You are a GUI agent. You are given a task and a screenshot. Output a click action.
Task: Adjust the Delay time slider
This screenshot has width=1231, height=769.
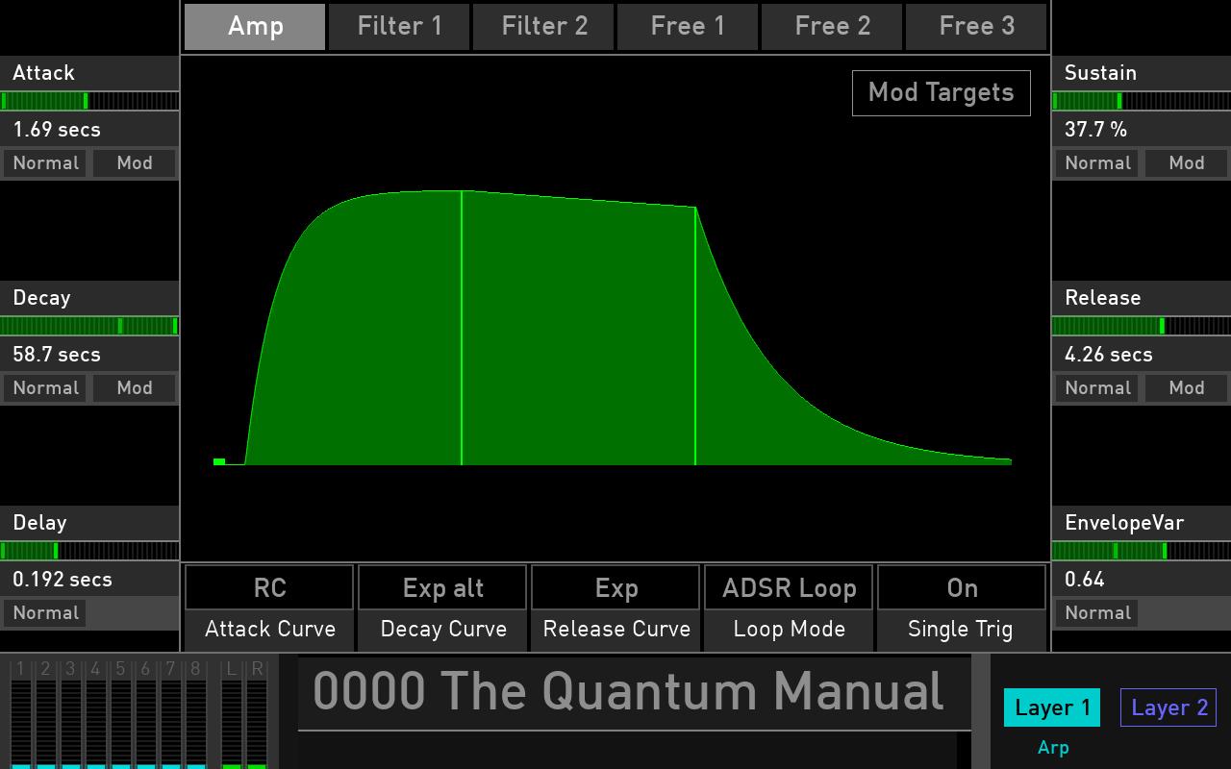[x=89, y=551]
